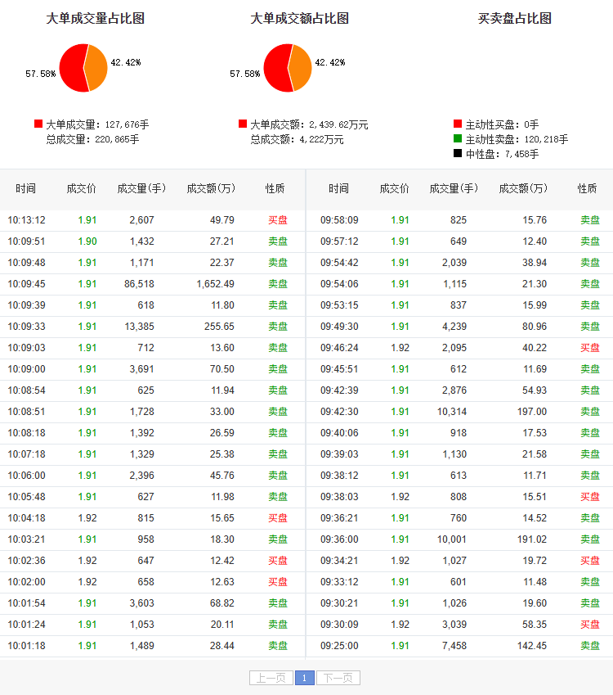This screenshot has width=613, height=695.
Task: Click the time cell 09:25:00
Action: click(x=339, y=646)
